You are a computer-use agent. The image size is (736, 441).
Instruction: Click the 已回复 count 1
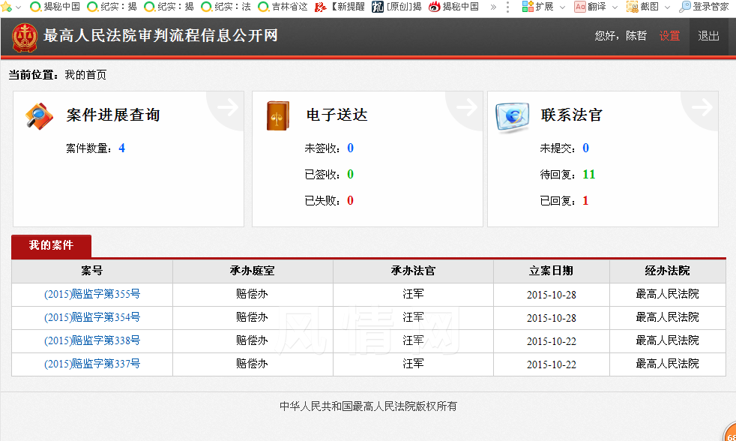pyautogui.click(x=585, y=201)
